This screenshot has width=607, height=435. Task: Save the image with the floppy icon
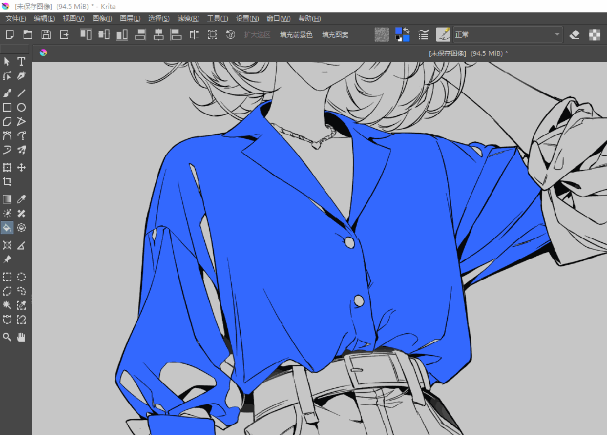point(46,35)
